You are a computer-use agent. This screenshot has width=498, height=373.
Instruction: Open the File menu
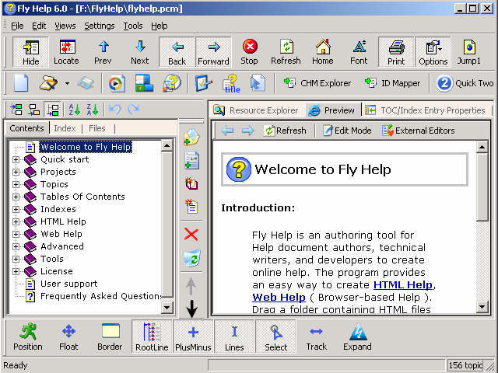[x=17, y=26]
